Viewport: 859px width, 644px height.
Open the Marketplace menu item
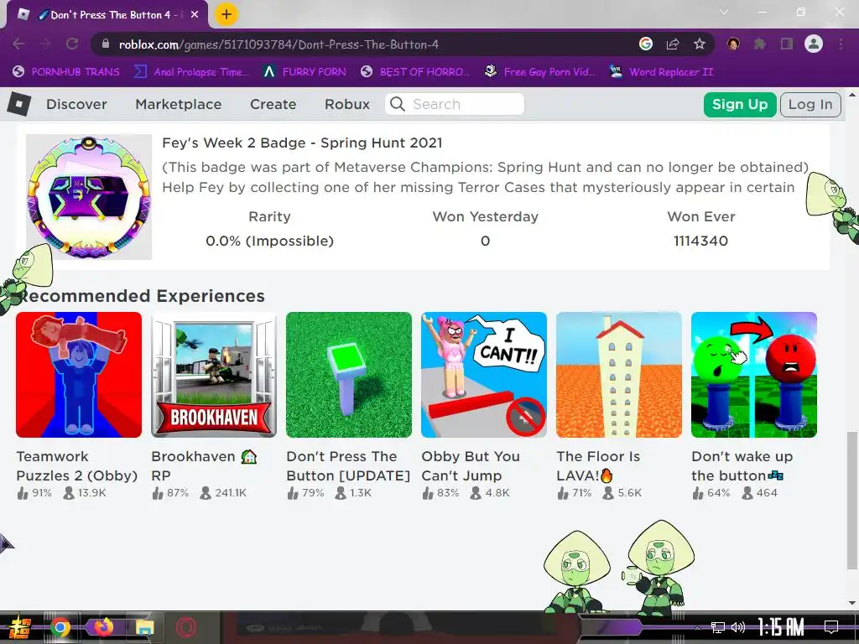click(x=179, y=104)
